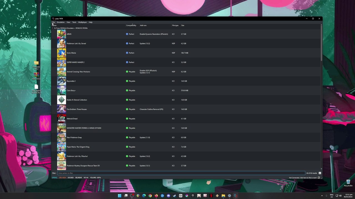Pick the Super Mario Maker 2 cover icon

(x=62, y=62)
